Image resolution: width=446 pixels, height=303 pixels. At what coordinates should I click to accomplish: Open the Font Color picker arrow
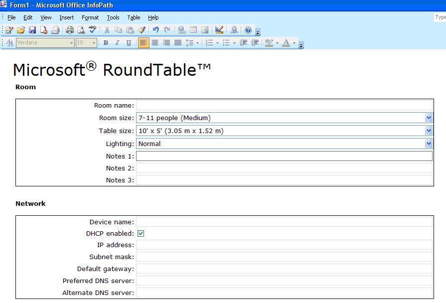[295, 43]
